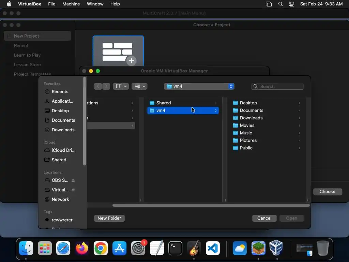349x262 pixels.
Task: Expand the Shared folder chevron
Action: point(216,103)
